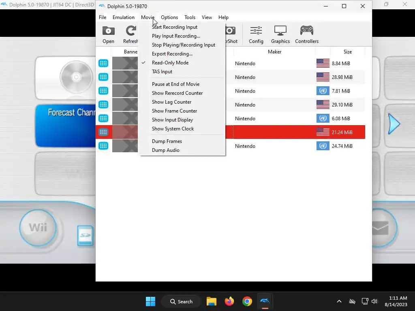Click the US flag next to 28.98 MiB
The width and height of the screenshot is (415, 311).
tap(323, 77)
